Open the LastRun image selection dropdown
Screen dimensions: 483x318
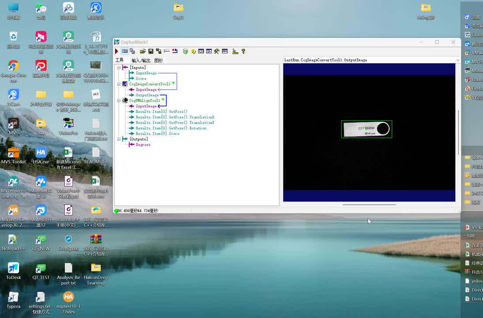[x=458, y=60]
